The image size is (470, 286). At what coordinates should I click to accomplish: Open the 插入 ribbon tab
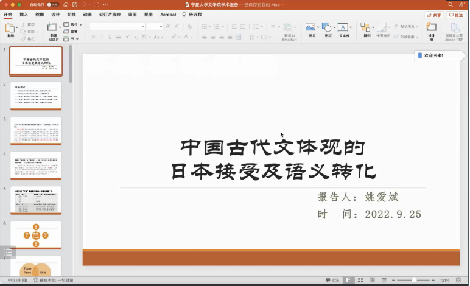pos(24,15)
